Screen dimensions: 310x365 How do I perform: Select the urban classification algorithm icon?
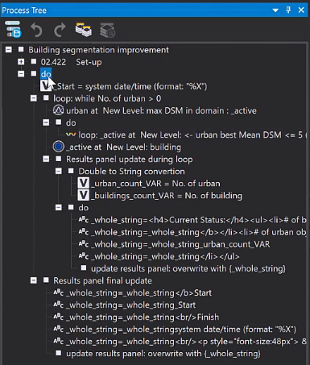(58, 110)
